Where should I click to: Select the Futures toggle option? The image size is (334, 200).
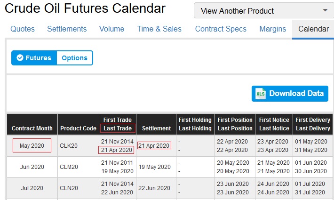34,58
